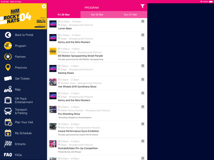Tap the Off-Track Entertainment stage icon
This screenshot has width=214, height=160.
8,100
